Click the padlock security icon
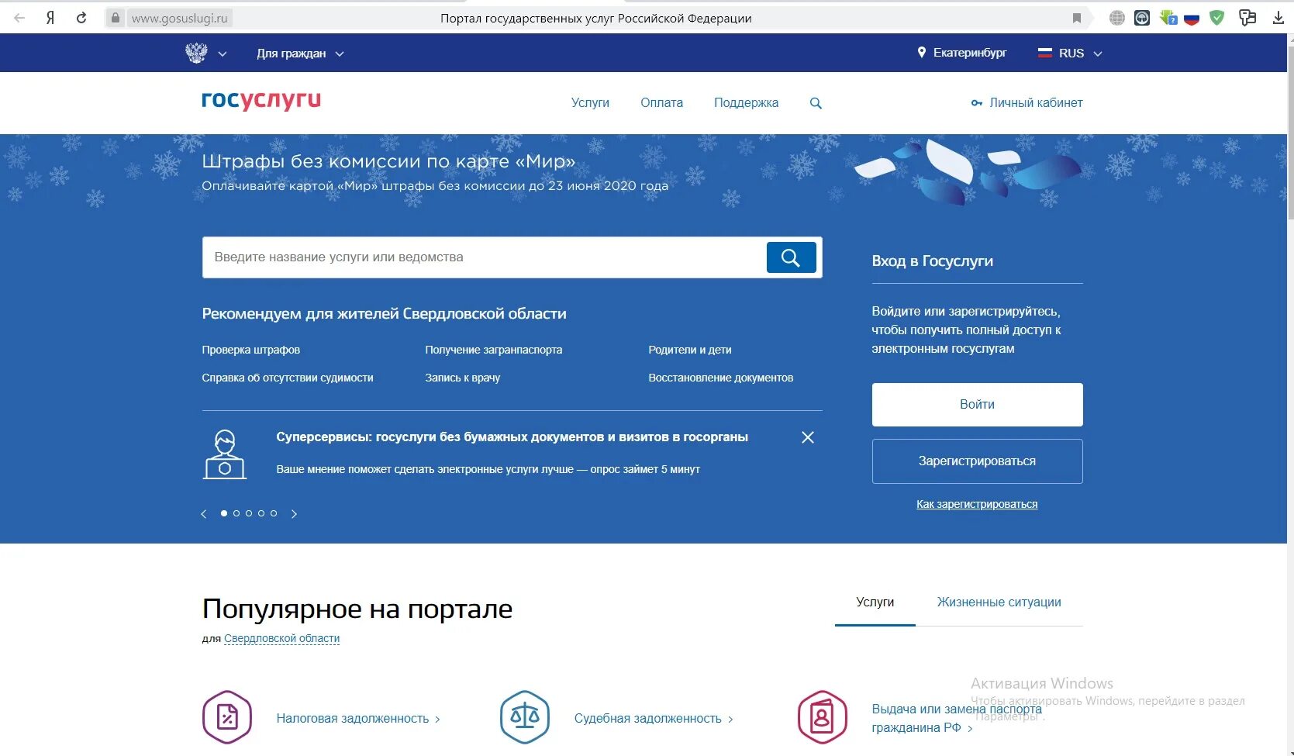1294x756 pixels. 115,18
